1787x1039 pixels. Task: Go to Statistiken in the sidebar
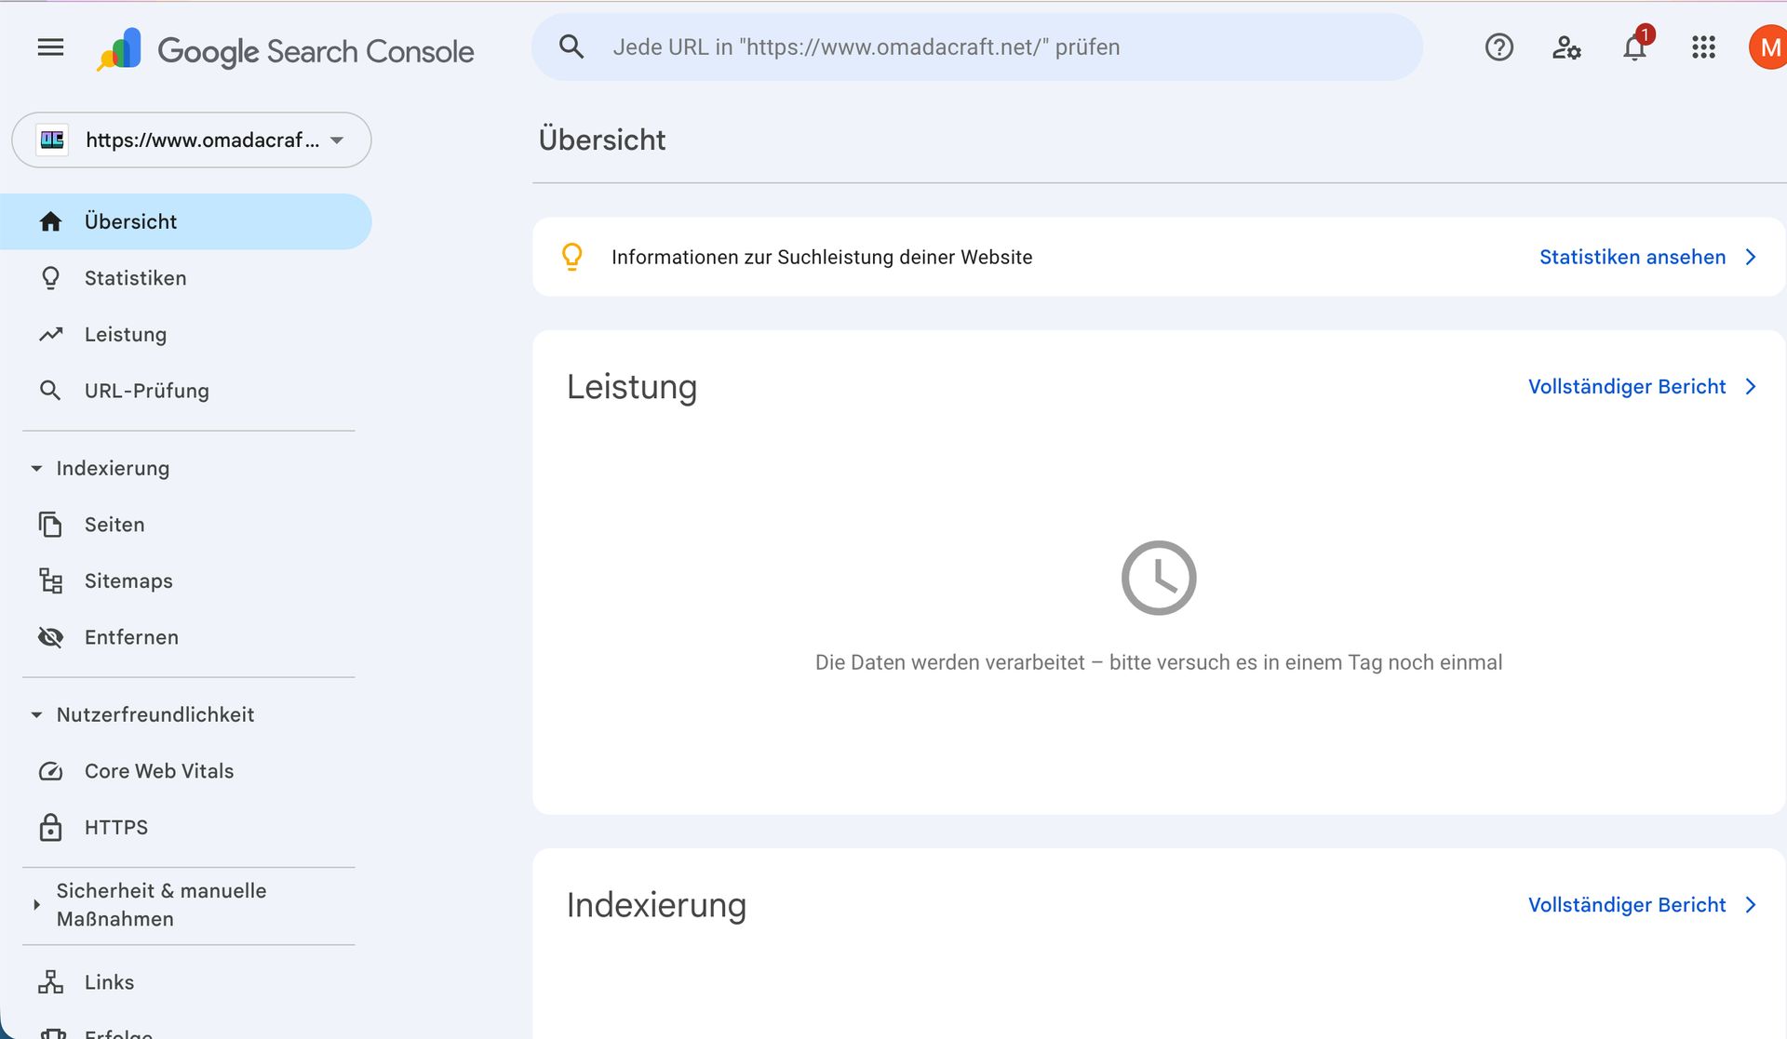(135, 278)
